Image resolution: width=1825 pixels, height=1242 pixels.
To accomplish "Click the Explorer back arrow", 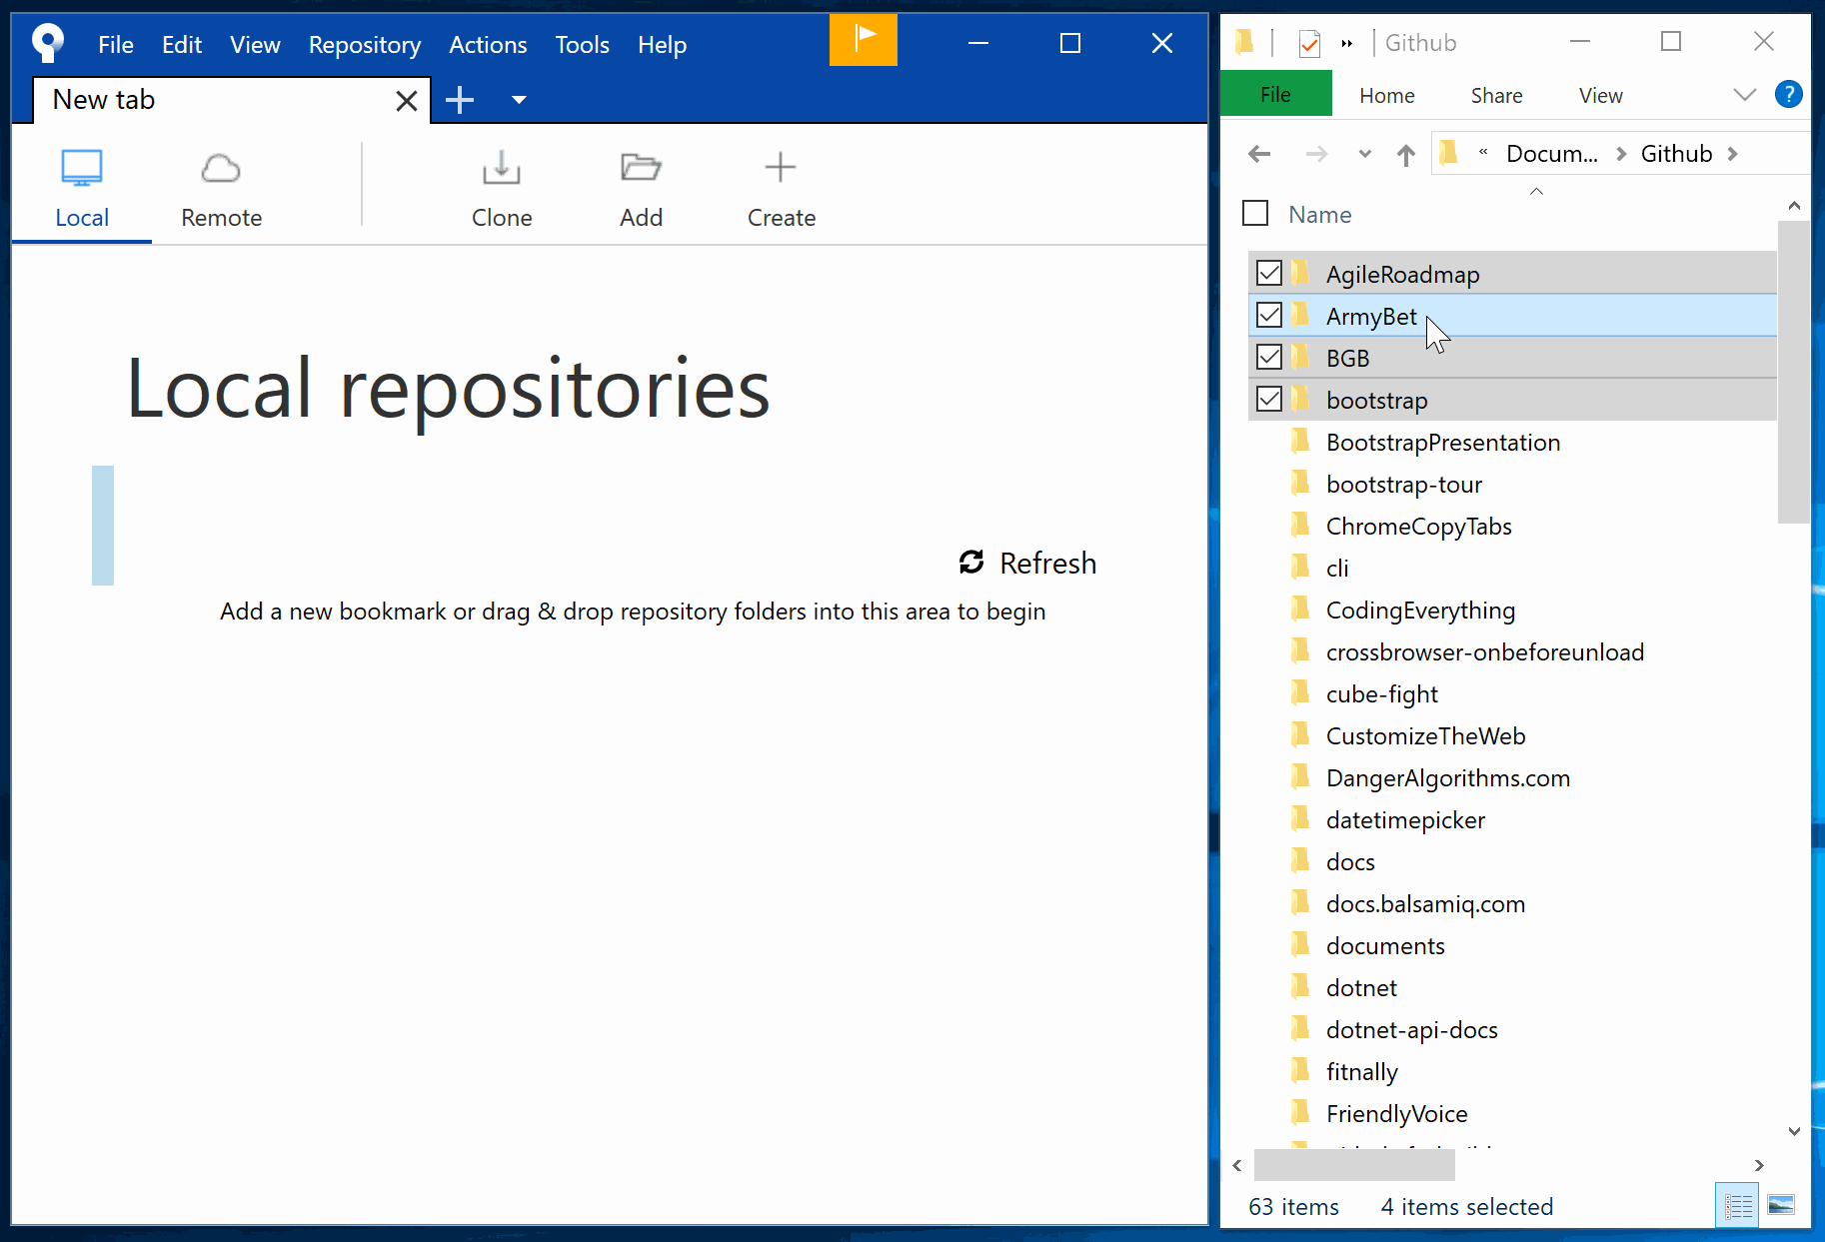I will click(1259, 154).
